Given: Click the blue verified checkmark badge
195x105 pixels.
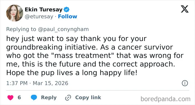Looking at the screenshot, I should pos(67,9).
